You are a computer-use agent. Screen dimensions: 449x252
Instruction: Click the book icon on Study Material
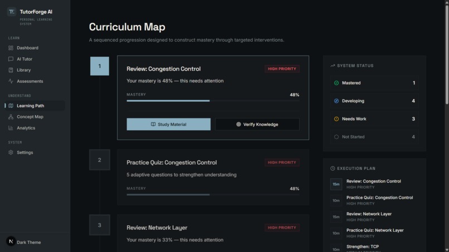click(153, 125)
